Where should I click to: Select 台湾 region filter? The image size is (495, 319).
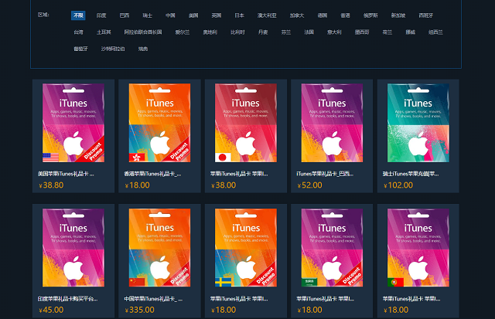click(79, 32)
